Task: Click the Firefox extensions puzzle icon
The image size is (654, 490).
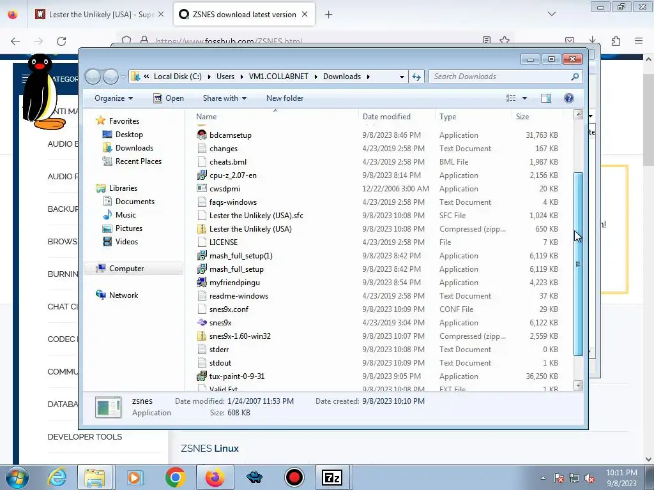Action: [x=616, y=40]
